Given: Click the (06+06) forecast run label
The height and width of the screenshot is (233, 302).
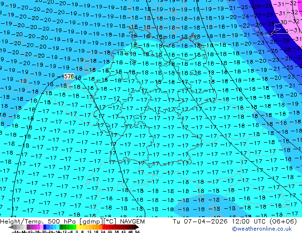Looking at the screenshot, I should tap(283, 222).
